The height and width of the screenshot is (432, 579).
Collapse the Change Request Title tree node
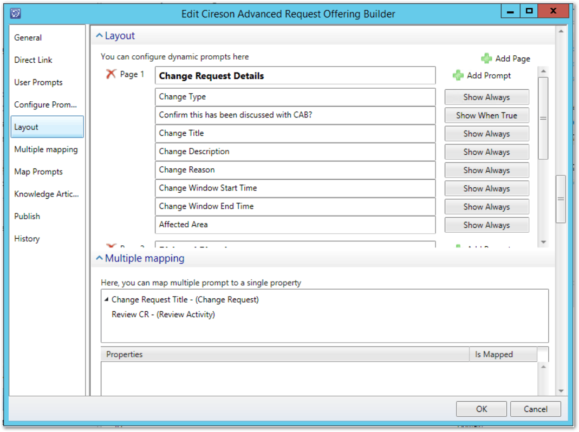(106, 299)
